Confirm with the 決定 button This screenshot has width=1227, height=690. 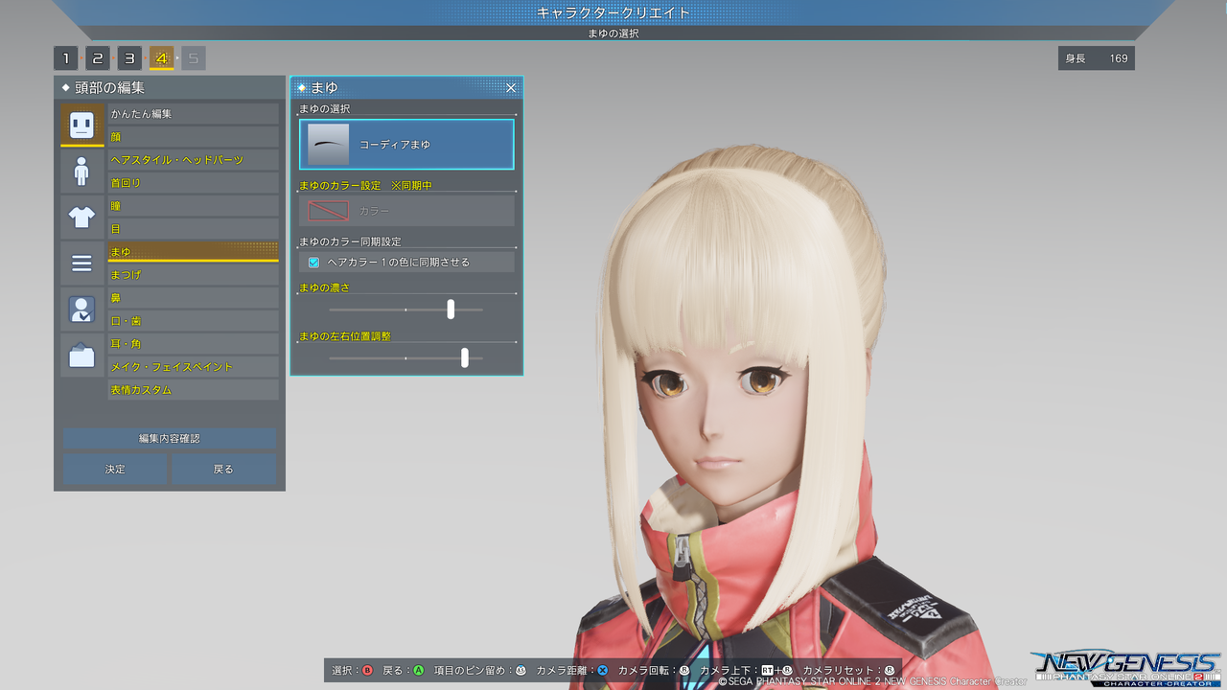(x=115, y=470)
